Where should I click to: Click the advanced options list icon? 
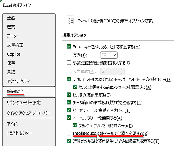pos(70,20)
